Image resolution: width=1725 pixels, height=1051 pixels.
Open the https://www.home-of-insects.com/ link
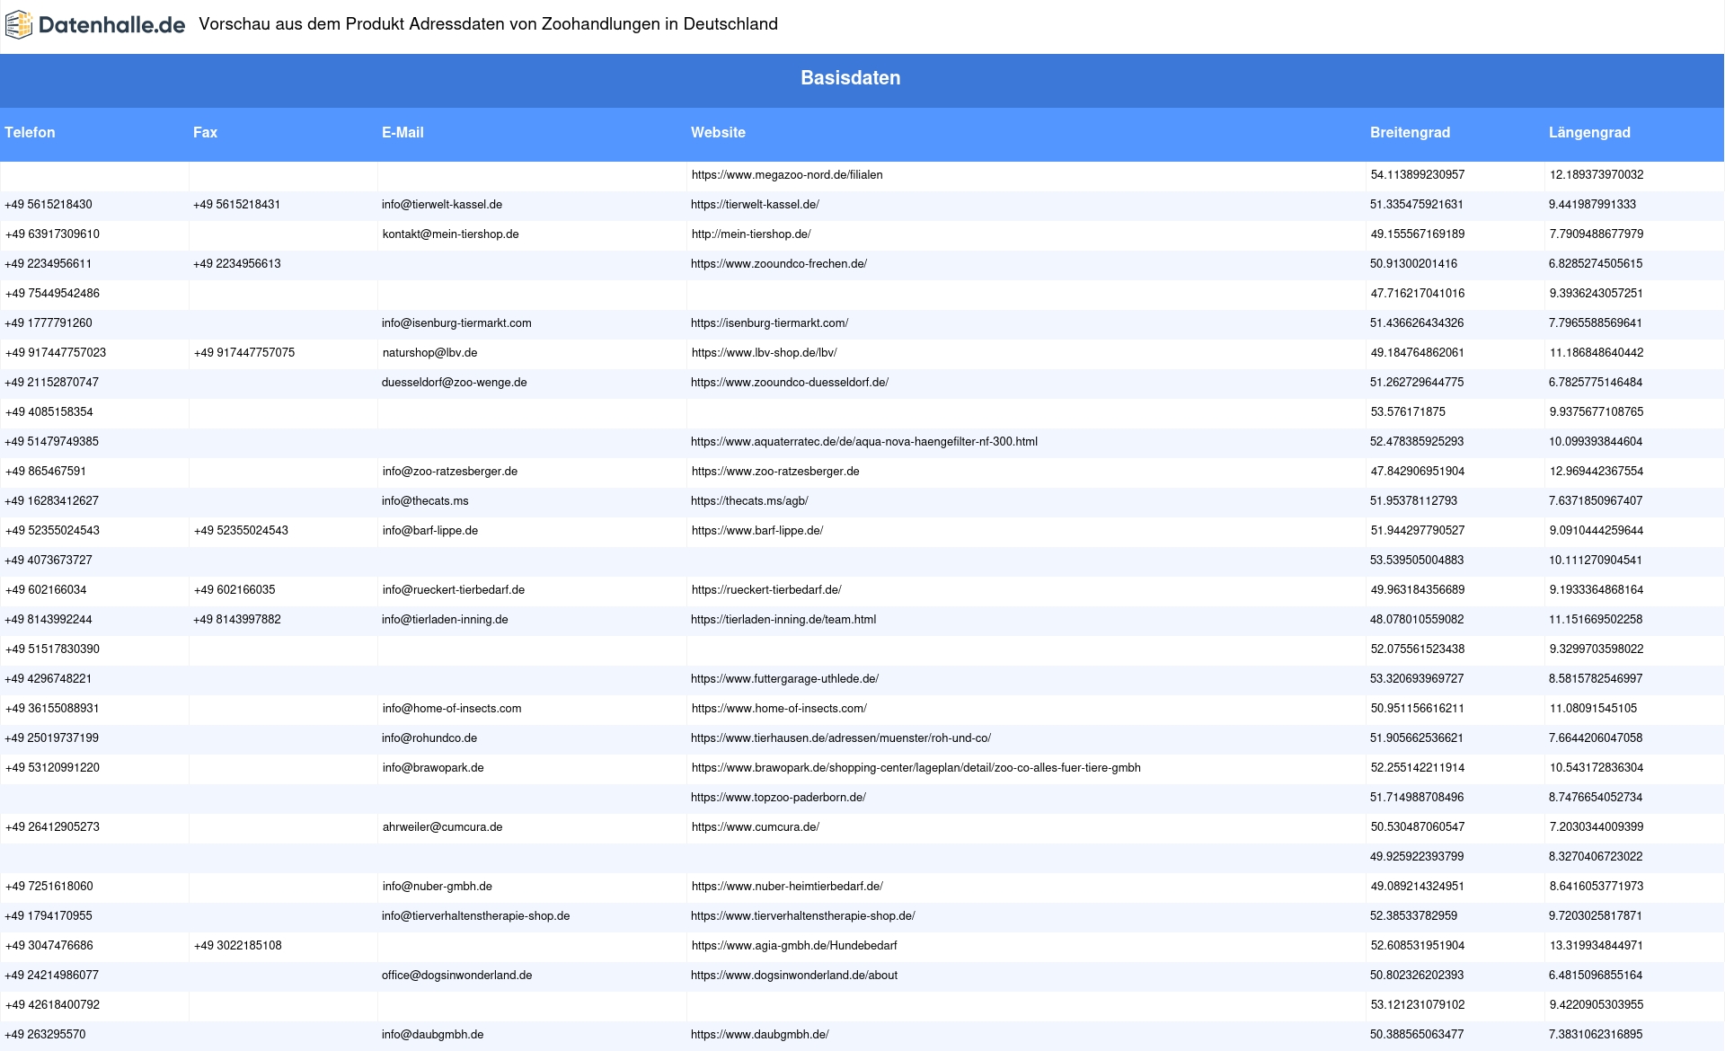click(x=779, y=709)
